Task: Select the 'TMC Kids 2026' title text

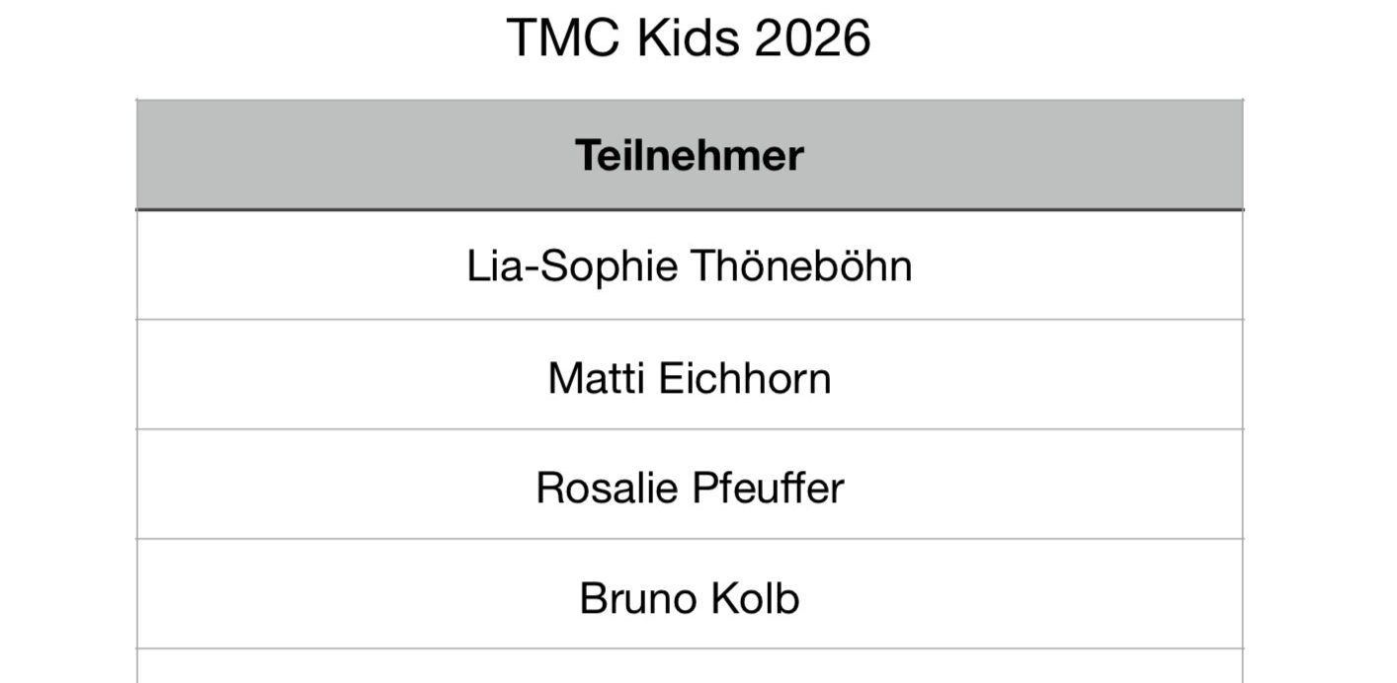Action: pos(689,38)
